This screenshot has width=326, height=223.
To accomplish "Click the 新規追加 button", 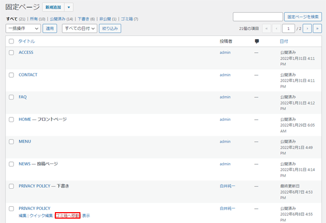I will click(x=53, y=7).
